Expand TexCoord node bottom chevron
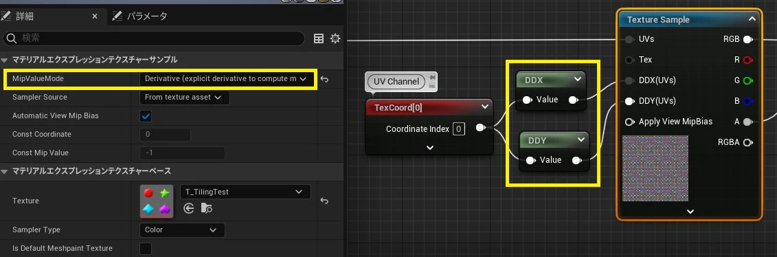The height and width of the screenshot is (257, 777). [429, 147]
